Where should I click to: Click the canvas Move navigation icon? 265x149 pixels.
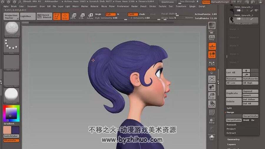tap(212, 88)
